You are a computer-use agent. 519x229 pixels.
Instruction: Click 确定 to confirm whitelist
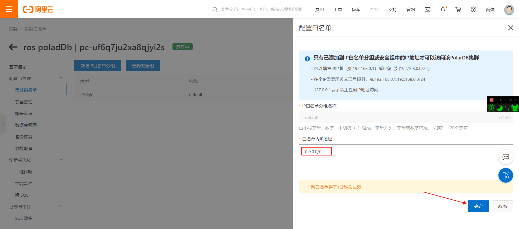(478, 206)
